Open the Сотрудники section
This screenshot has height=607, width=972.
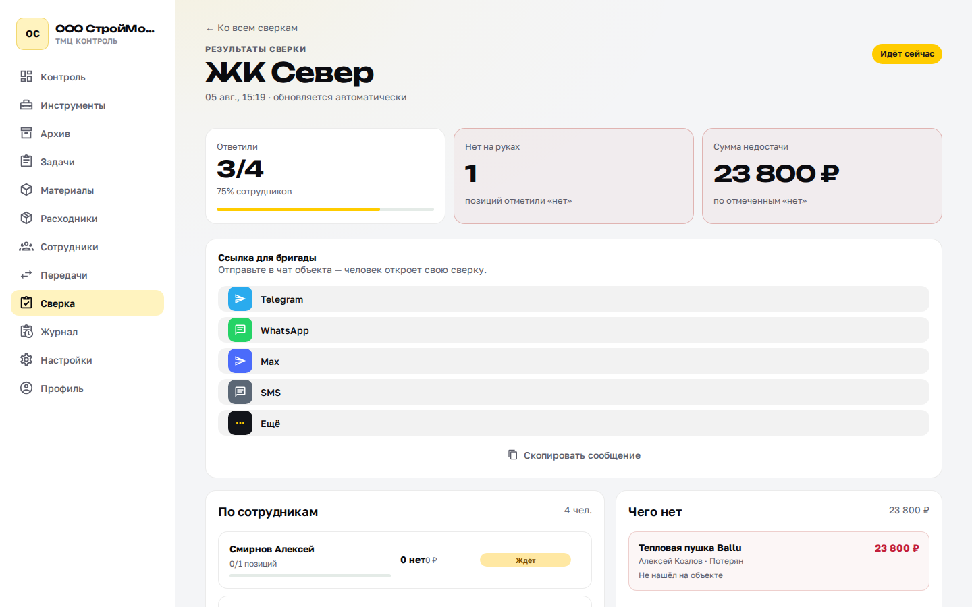(87, 246)
